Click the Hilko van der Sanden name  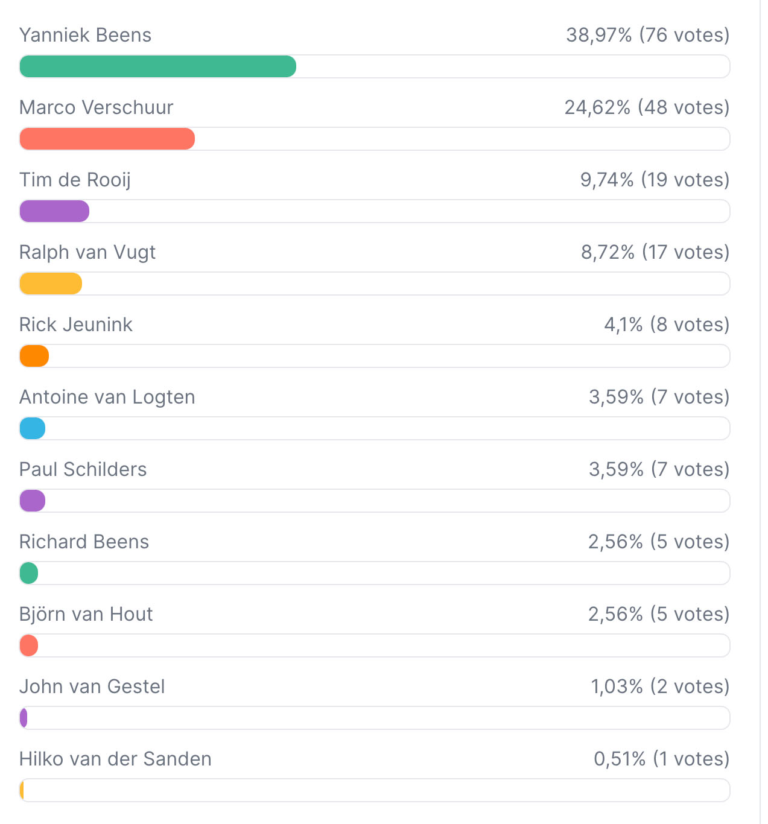(115, 759)
